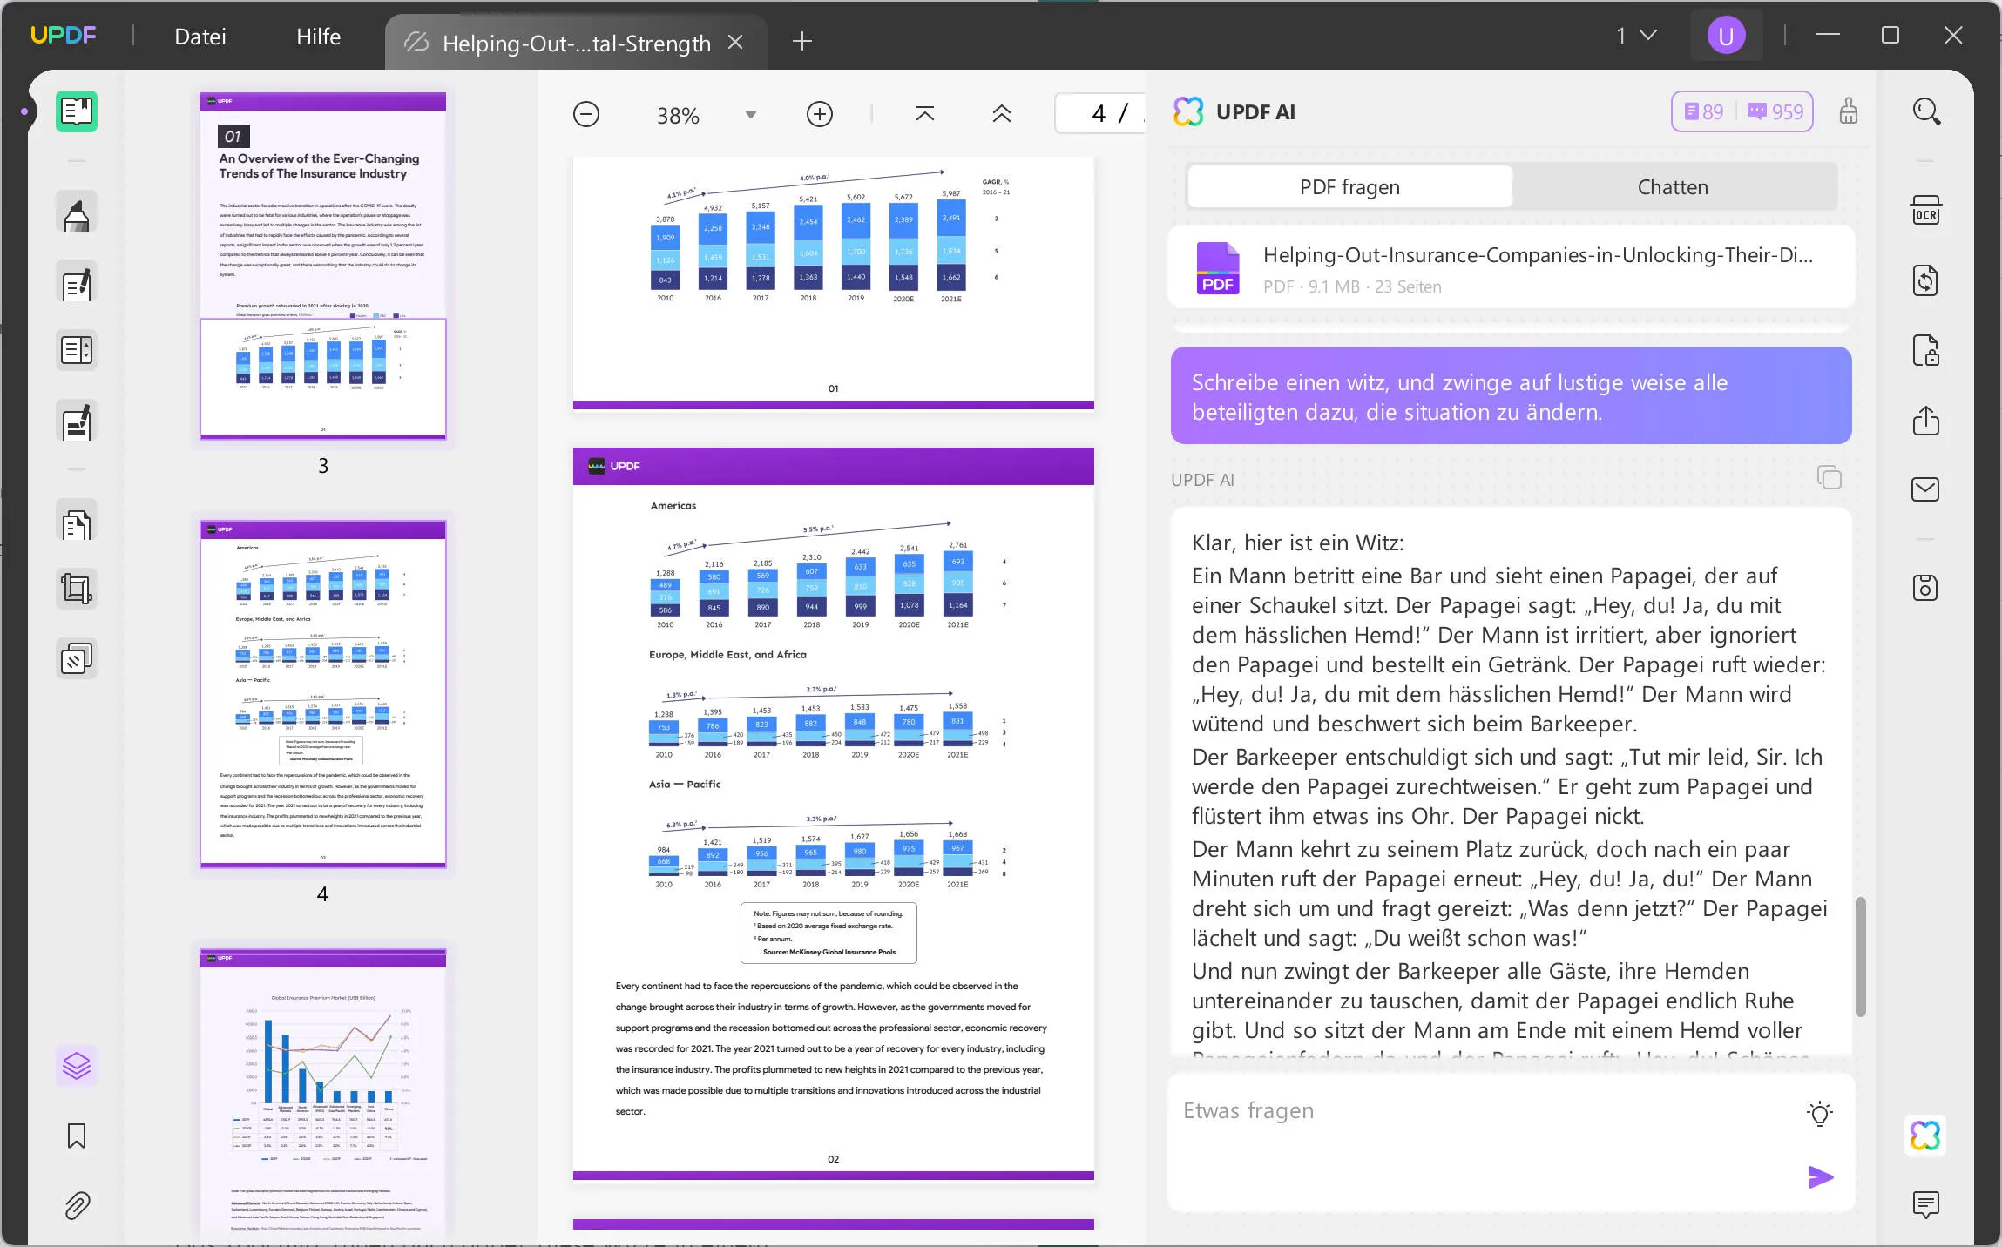Toggle the reader thumbnail panel
2002x1247 pixels.
click(x=76, y=111)
